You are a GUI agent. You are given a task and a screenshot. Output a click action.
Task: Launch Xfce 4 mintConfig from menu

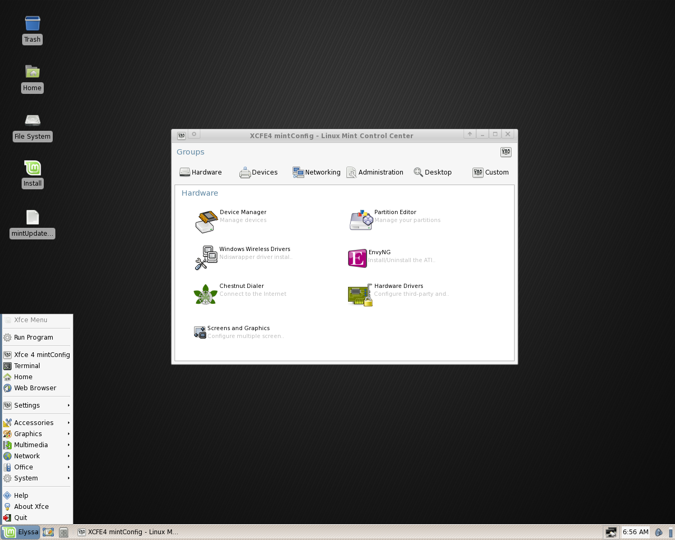click(37, 355)
